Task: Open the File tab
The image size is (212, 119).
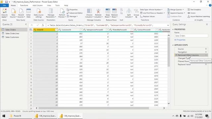Action: [4, 5]
